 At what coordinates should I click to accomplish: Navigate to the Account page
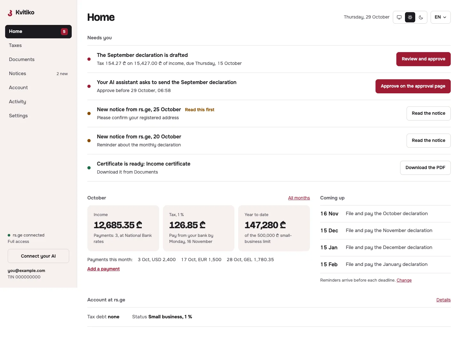point(38,88)
